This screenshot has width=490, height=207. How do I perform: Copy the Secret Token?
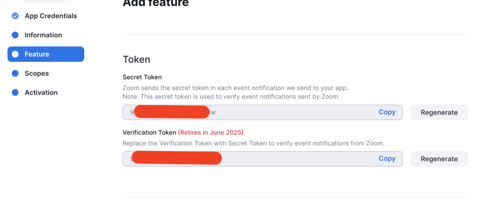pos(387,112)
